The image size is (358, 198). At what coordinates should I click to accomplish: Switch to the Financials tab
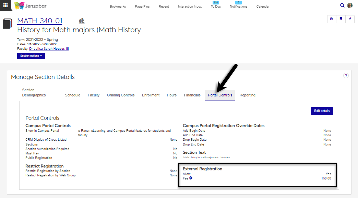(x=192, y=95)
